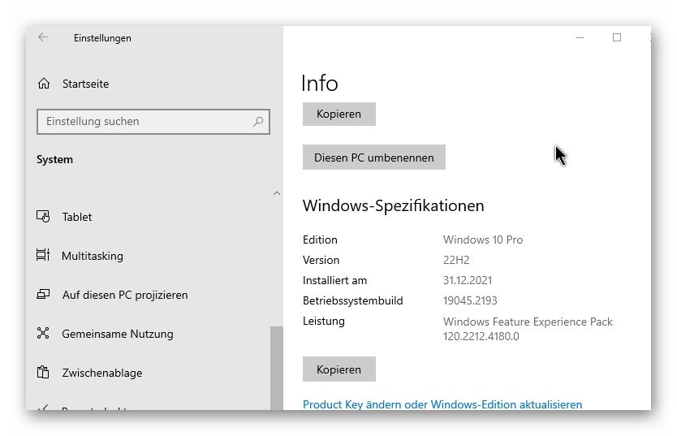Click the magnifier icon in search box

pyautogui.click(x=258, y=122)
